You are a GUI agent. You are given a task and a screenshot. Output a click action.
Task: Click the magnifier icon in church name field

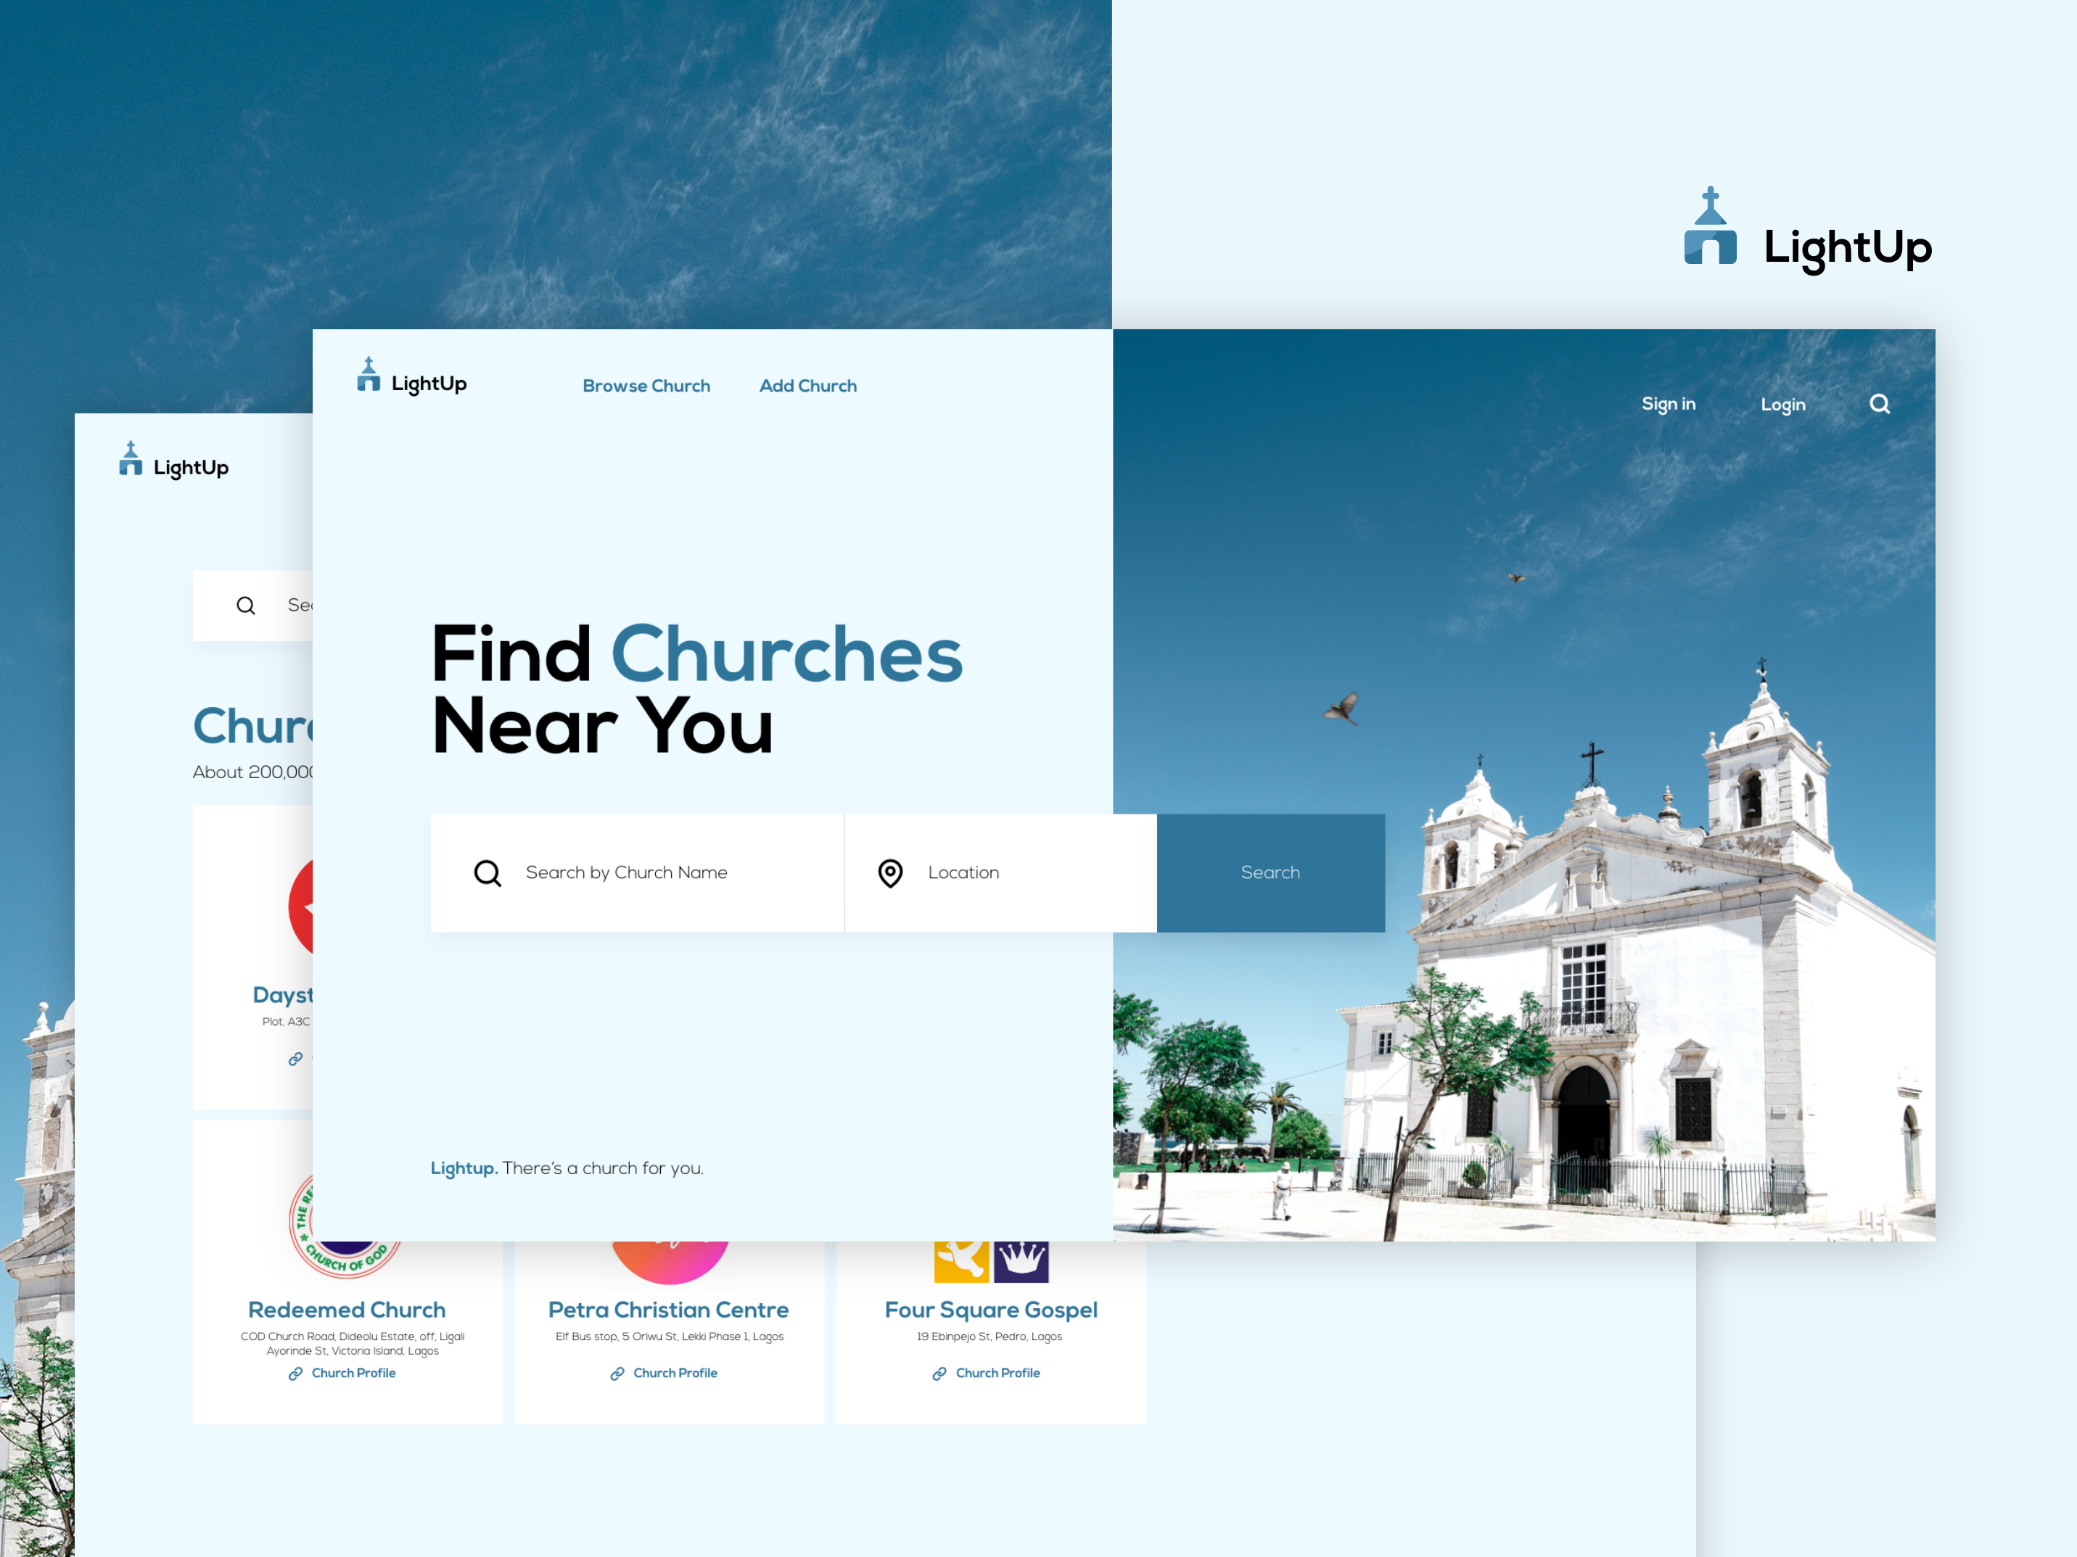coord(488,873)
